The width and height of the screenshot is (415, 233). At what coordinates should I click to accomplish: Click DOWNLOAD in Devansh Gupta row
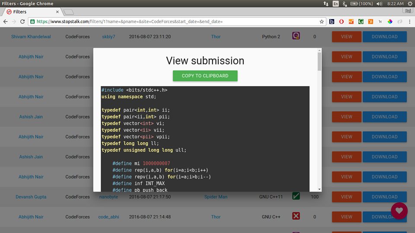point(385,197)
